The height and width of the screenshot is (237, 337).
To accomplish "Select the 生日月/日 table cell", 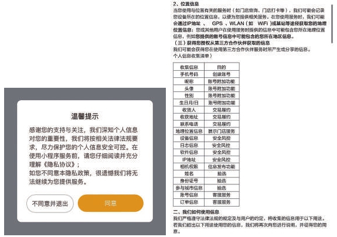I will click(x=189, y=102).
